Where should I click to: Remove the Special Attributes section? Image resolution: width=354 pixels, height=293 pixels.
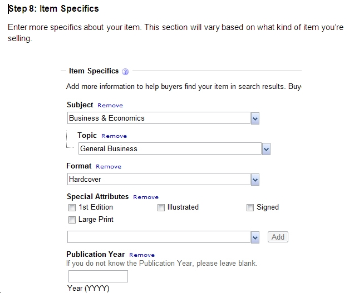146,197
